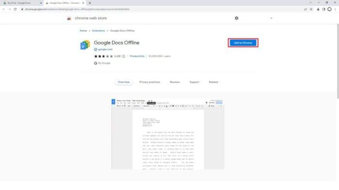
Task: Toggle the browser side panel icon
Action: pyautogui.click(x=324, y=9)
